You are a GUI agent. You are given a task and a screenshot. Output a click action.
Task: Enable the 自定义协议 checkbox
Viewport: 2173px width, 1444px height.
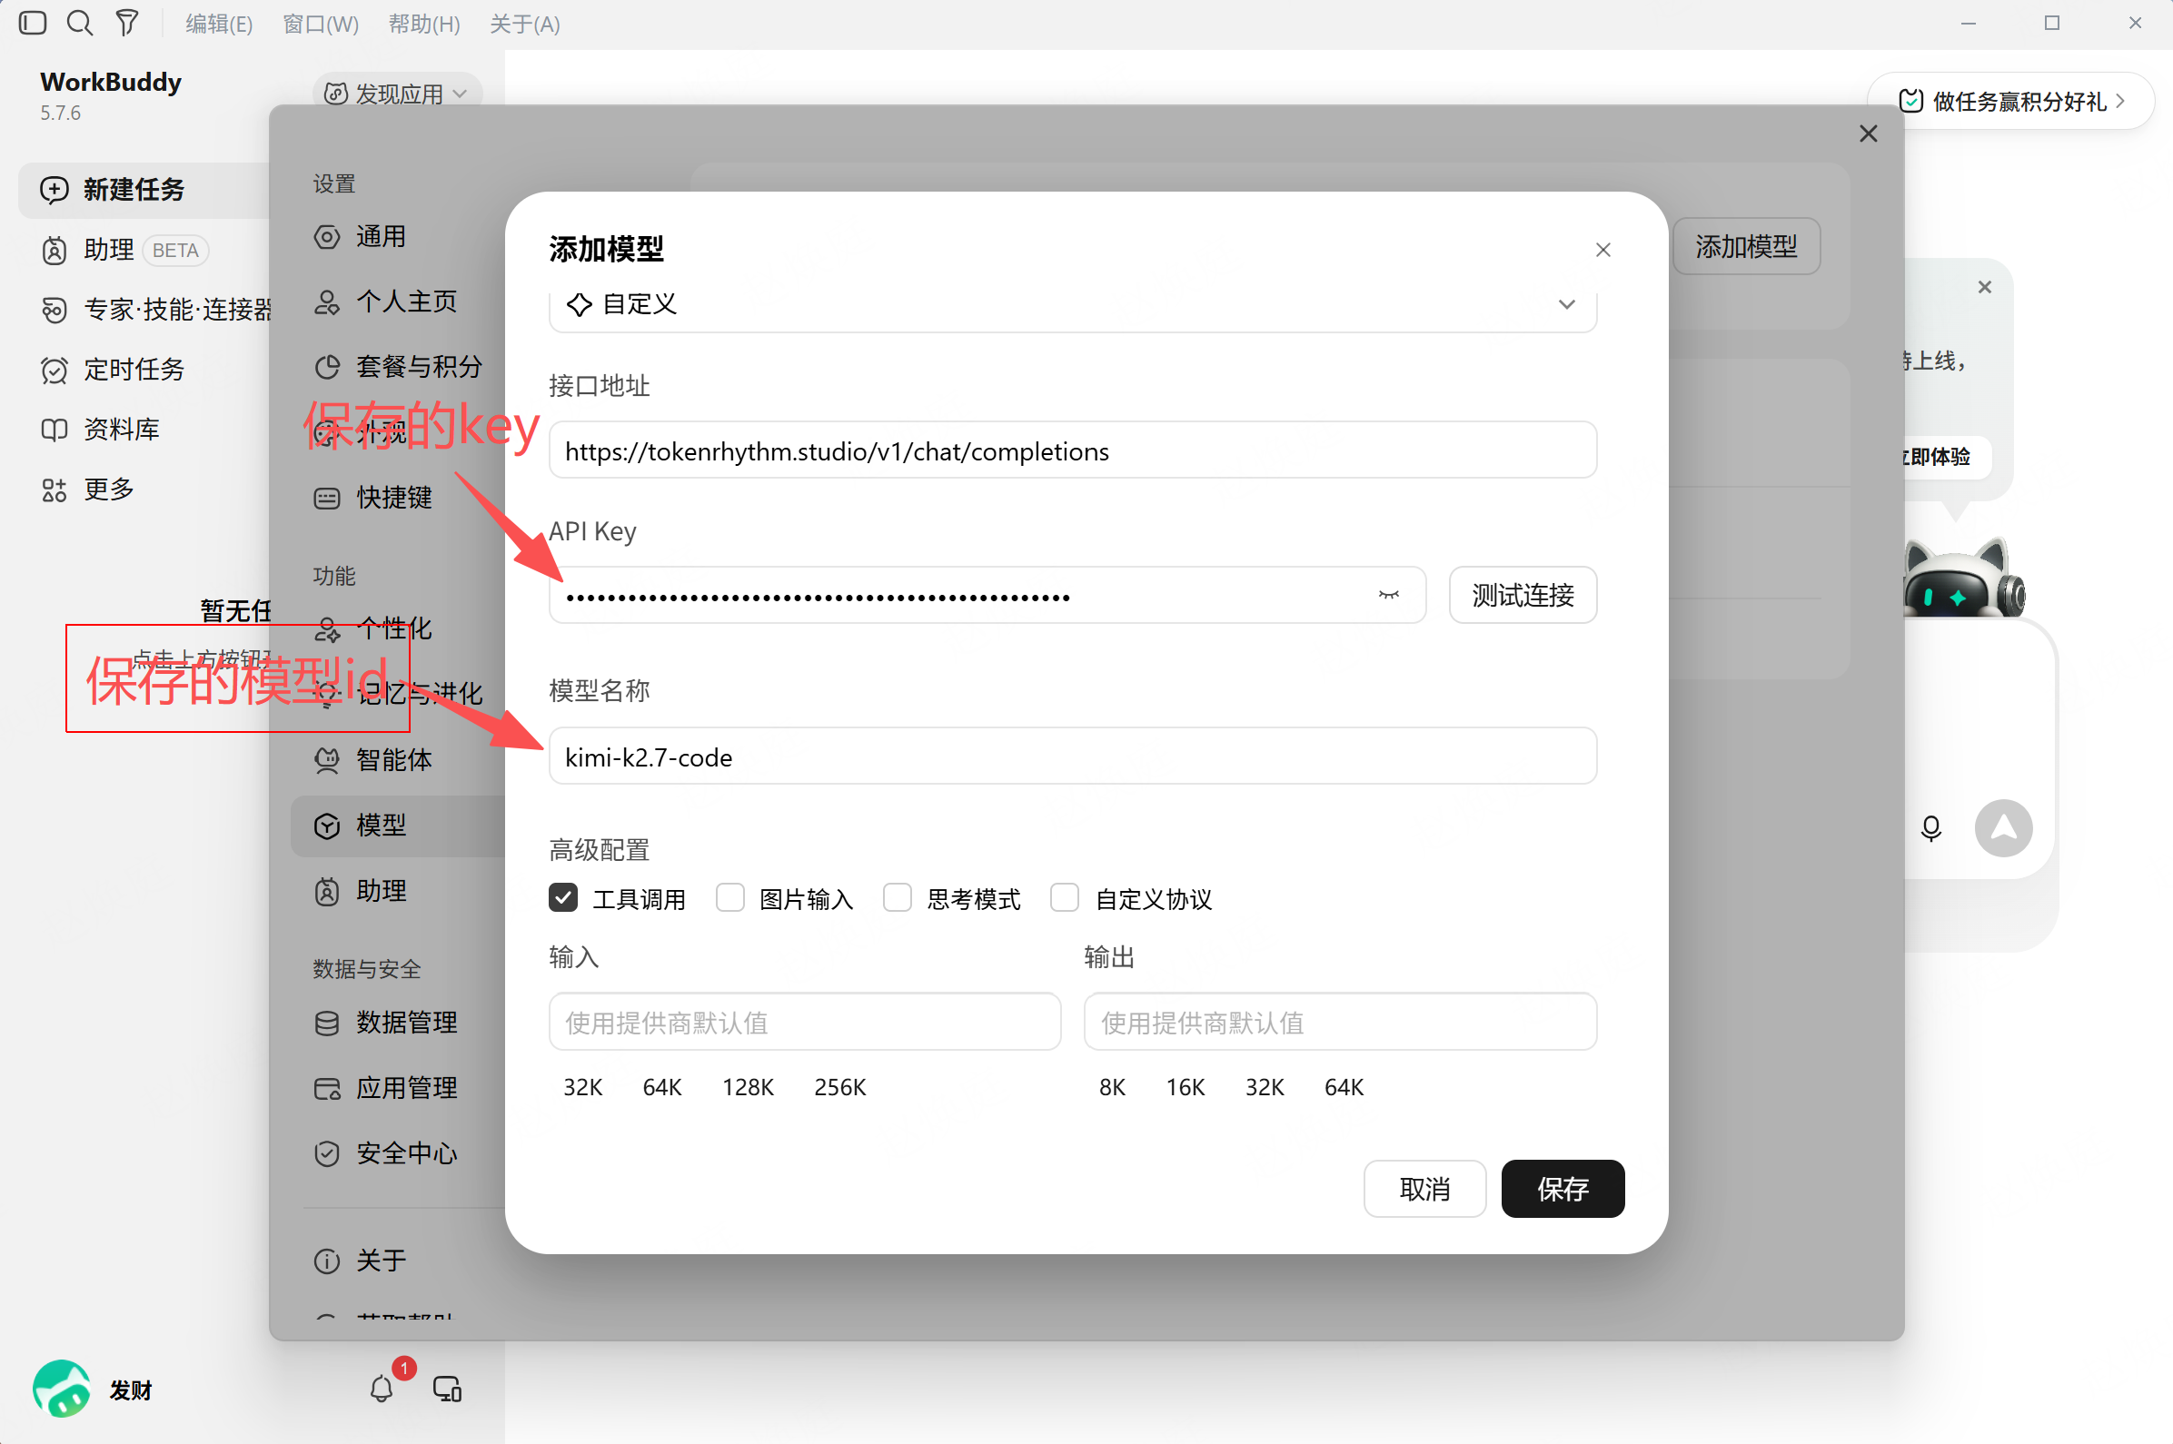pyautogui.click(x=1065, y=898)
